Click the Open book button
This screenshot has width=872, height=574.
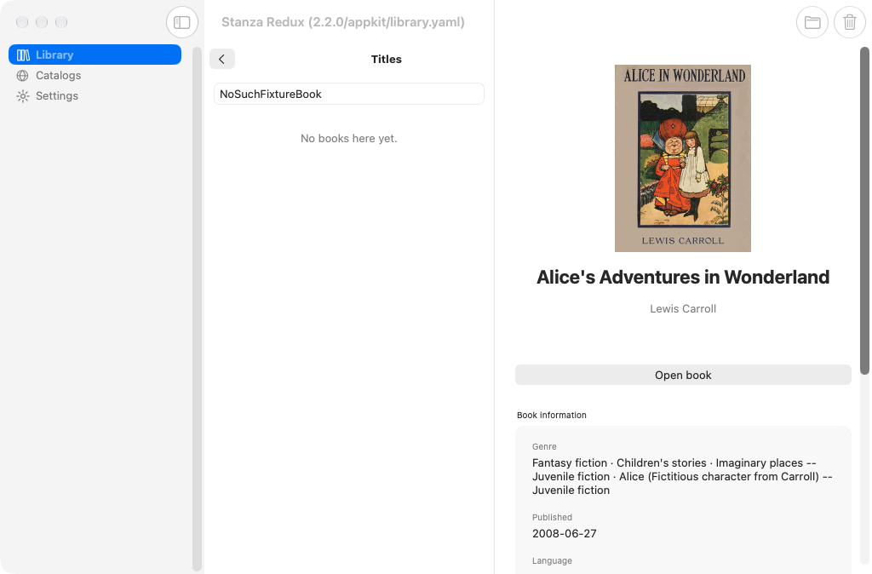[683, 375]
